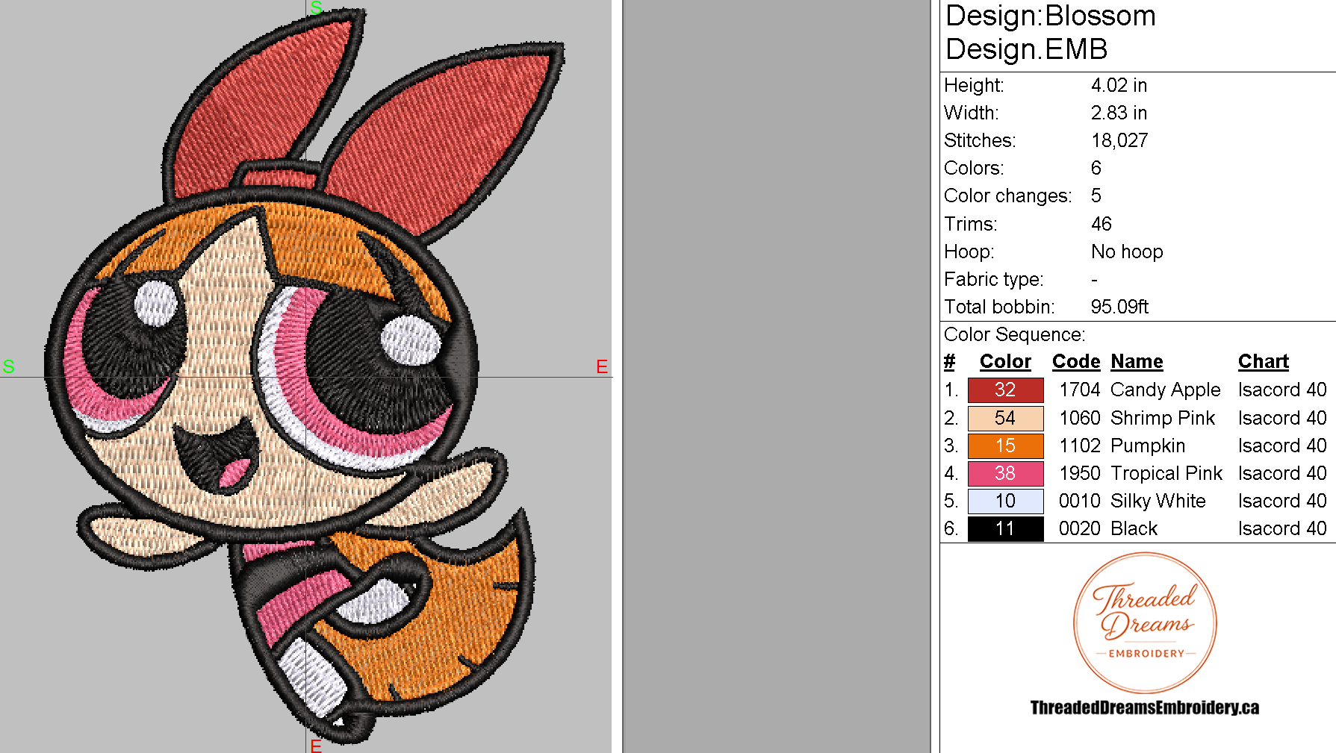Screen dimensions: 1336x753
Task: Click the # column header
Action: click(949, 361)
